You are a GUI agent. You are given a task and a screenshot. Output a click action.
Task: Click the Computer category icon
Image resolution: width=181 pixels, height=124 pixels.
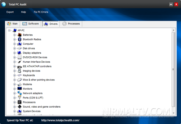click(x=20, y=44)
